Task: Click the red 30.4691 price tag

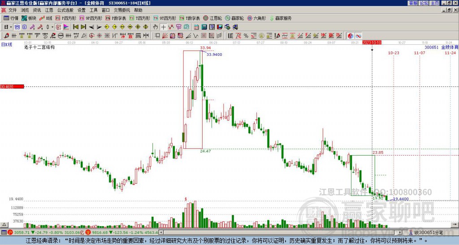Action: (12, 87)
